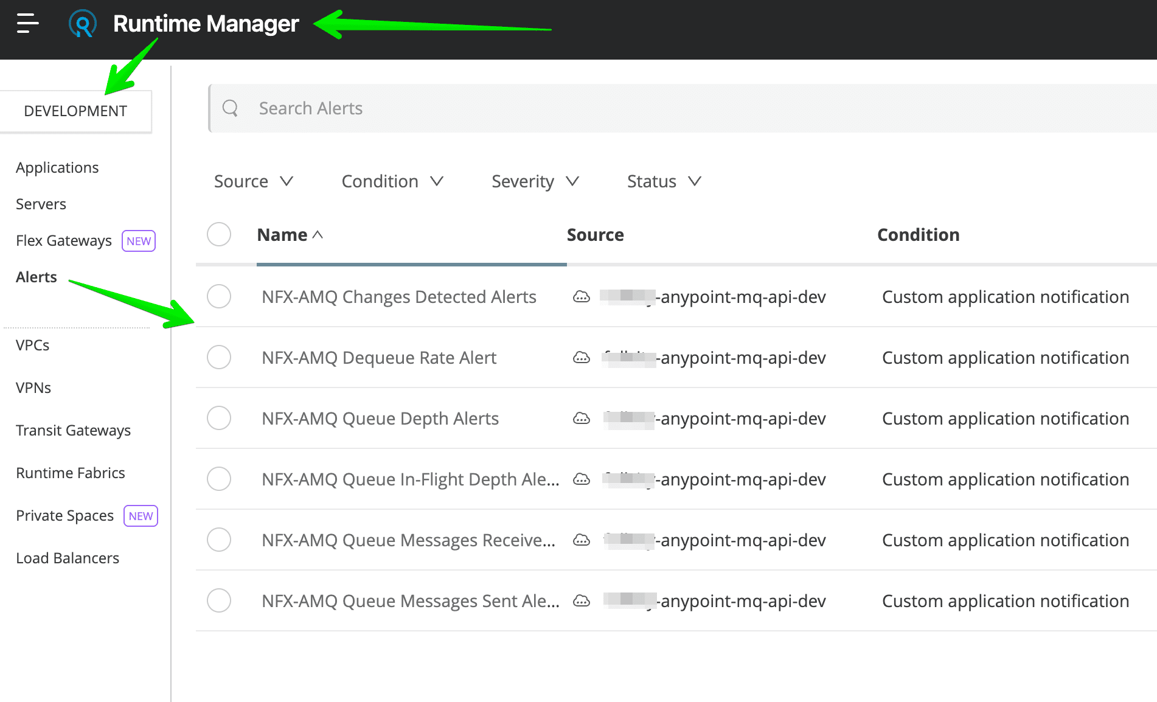1157x702 pixels.
Task: Open the Alerts sidebar item
Action: (x=36, y=277)
